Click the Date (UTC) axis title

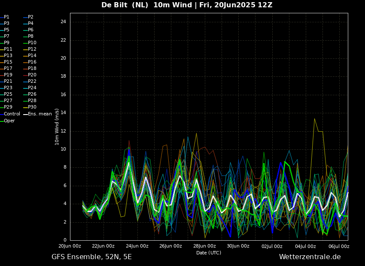coord(209,253)
